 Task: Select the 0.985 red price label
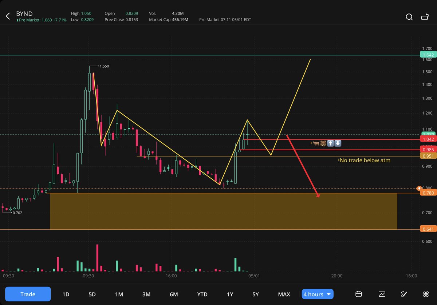coord(428,150)
